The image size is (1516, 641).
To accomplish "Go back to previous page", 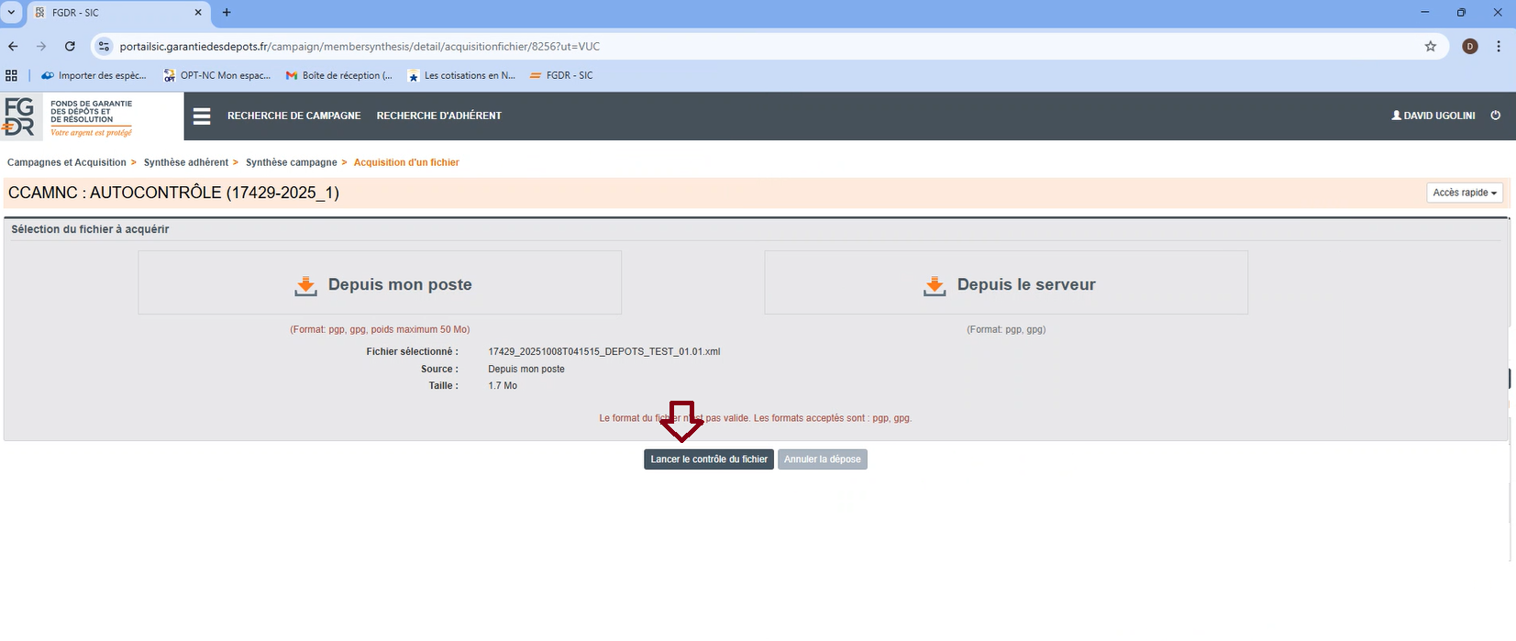I will (13, 47).
